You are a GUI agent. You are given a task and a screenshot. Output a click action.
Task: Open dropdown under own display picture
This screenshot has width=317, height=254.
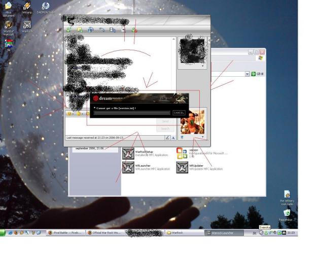202,137
